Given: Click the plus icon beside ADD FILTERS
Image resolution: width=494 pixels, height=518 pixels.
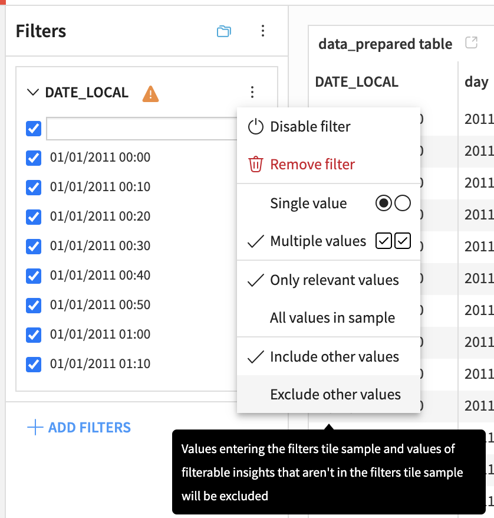Looking at the screenshot, I should [35, 427].
